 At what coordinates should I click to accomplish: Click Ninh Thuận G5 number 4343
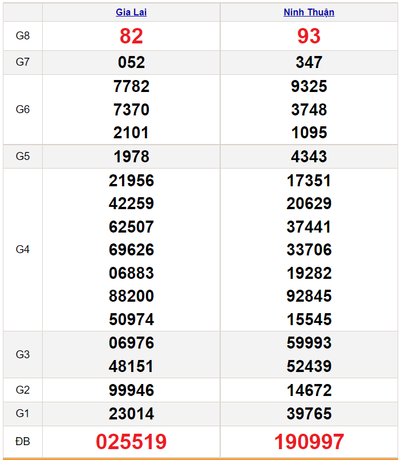[x=309, y=157]
